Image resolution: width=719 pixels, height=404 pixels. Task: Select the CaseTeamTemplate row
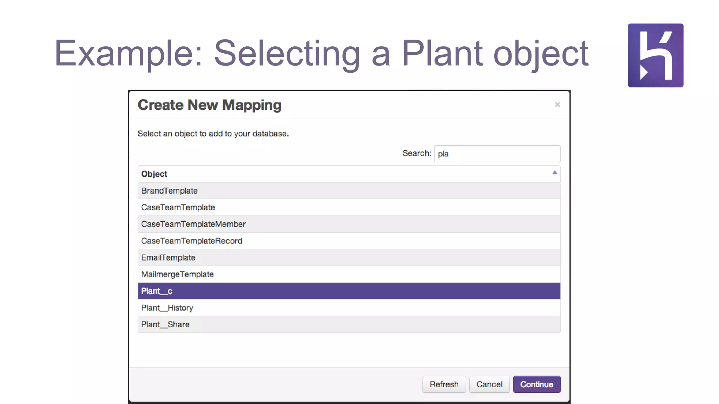pos(349,207)
